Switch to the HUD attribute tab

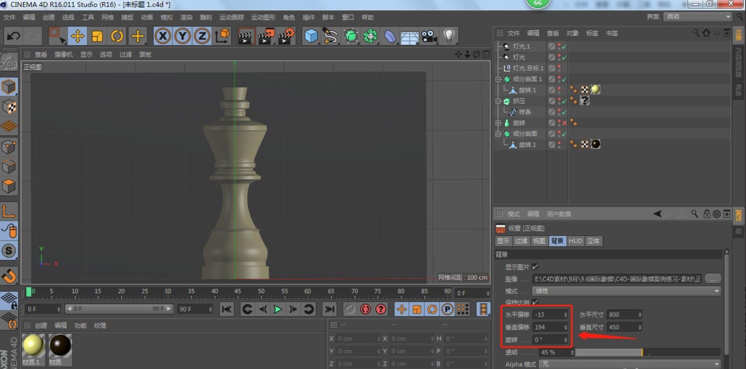[x=576, y=241]
